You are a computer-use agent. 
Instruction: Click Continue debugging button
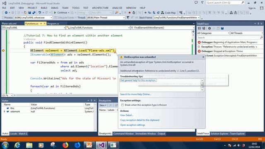[61, 13]
